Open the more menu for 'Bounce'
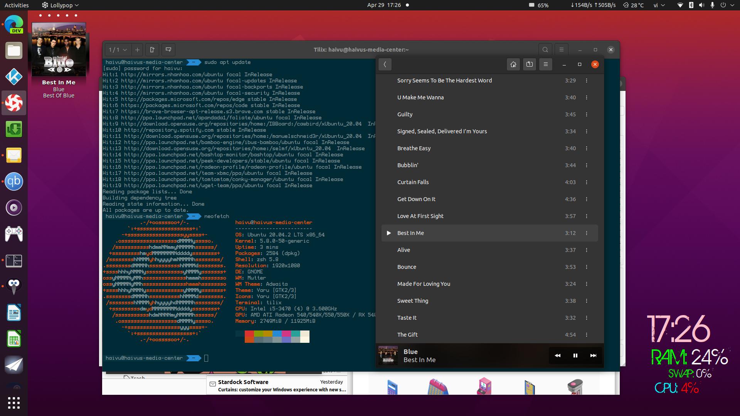 (x=587, y=267)
